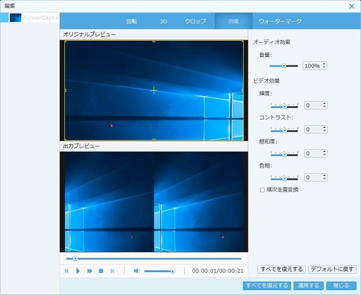Mute audio with the speaker icon

[137, 271]
